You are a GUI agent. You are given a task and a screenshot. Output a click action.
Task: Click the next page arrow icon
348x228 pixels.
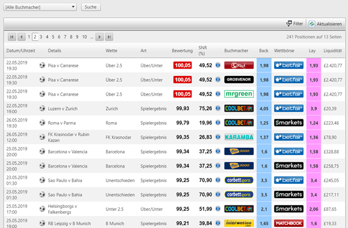point(100,37)
